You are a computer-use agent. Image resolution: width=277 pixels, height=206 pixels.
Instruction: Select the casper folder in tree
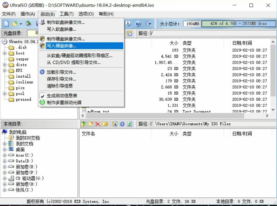click(x=22, y=59)
